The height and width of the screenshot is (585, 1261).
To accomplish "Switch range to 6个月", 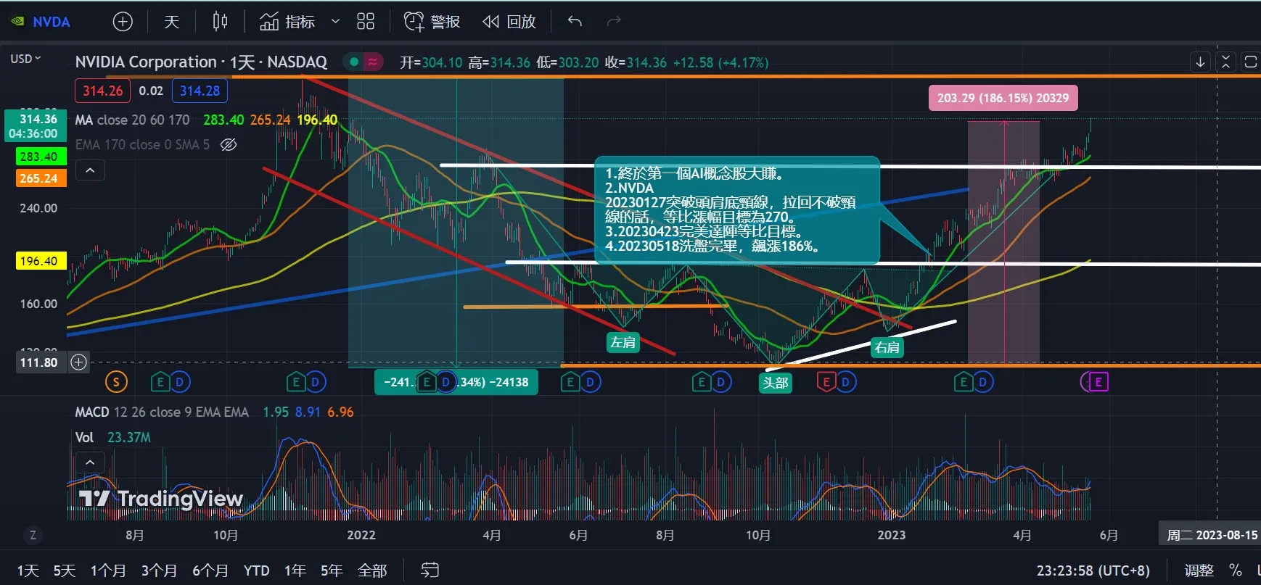I will (210, 571).
